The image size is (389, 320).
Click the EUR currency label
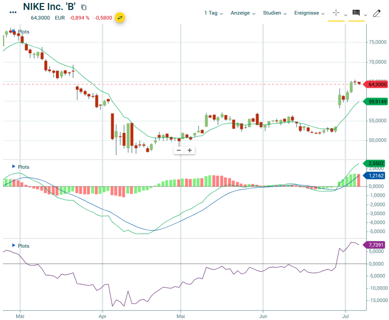60,18
